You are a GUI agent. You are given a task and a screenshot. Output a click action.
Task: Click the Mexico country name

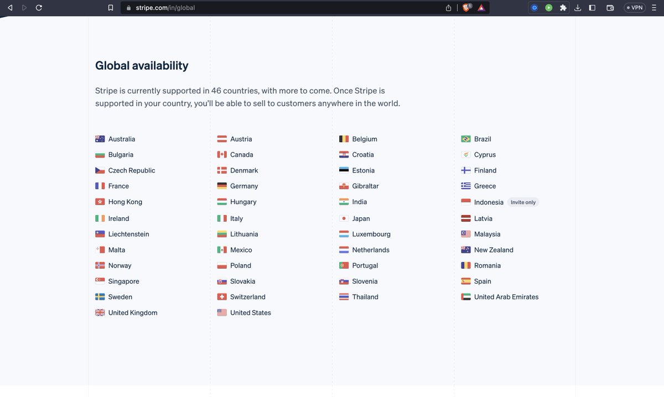pos(241,250)
